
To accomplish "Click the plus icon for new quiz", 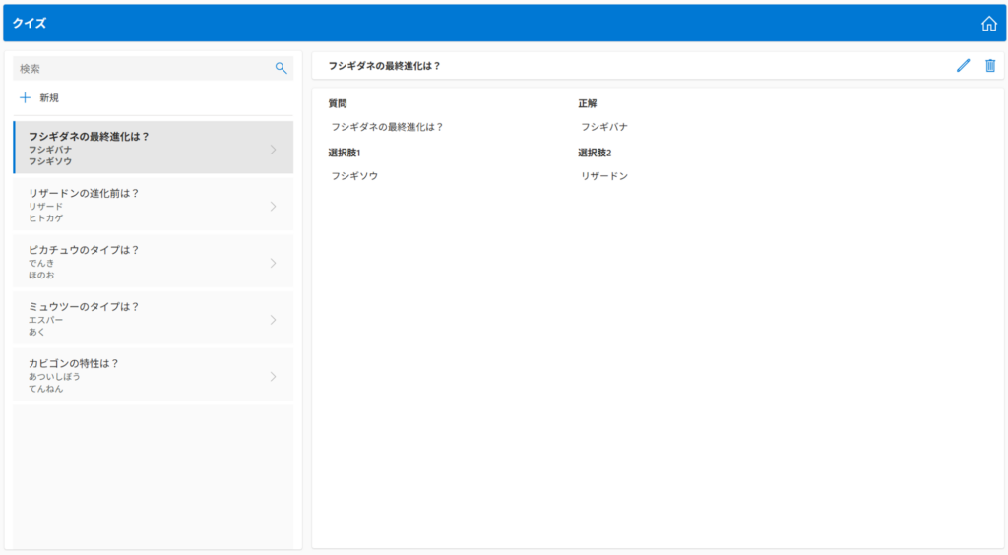I will [25, 97].
